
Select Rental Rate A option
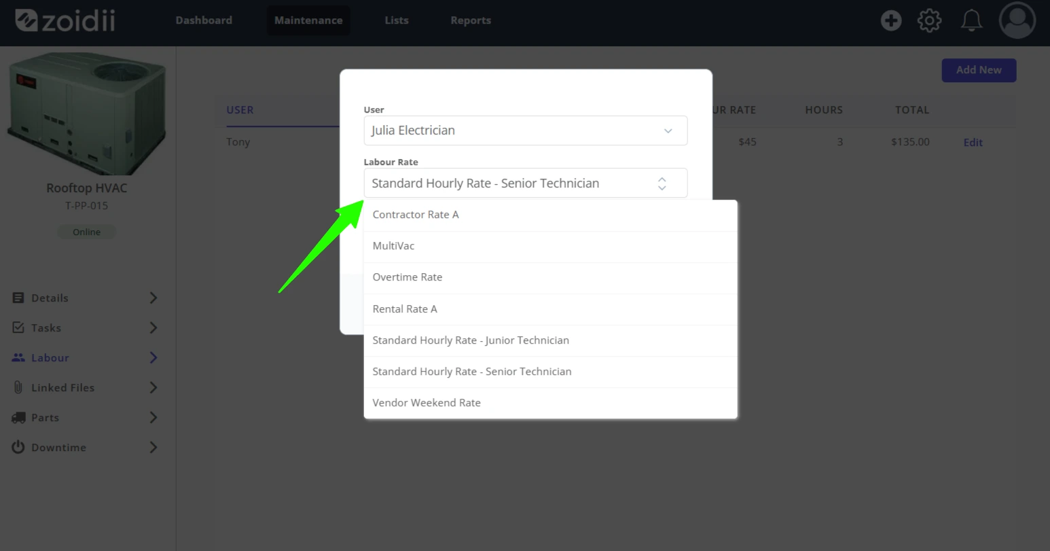[x=551, y=309]
